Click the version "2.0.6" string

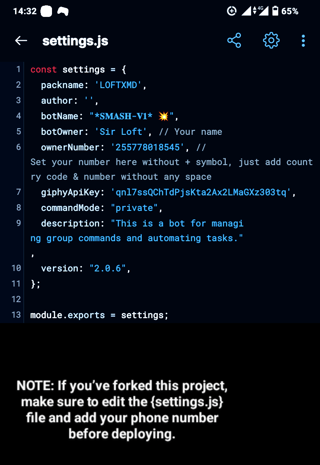point(108,269)
